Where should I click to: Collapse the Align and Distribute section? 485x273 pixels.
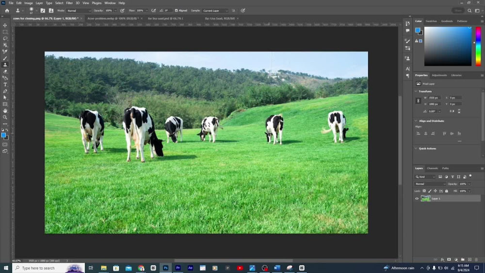(x=416, y=121)
